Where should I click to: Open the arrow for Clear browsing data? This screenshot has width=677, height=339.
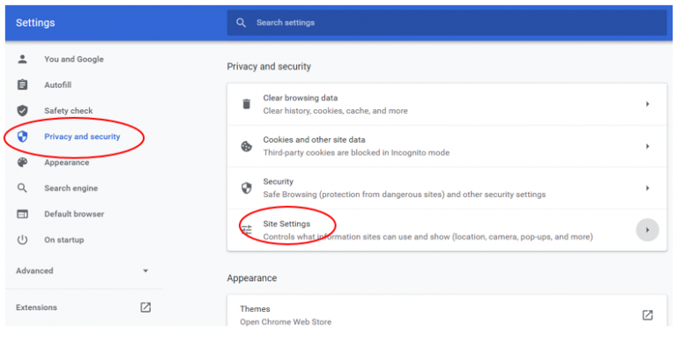pos(647,104)
